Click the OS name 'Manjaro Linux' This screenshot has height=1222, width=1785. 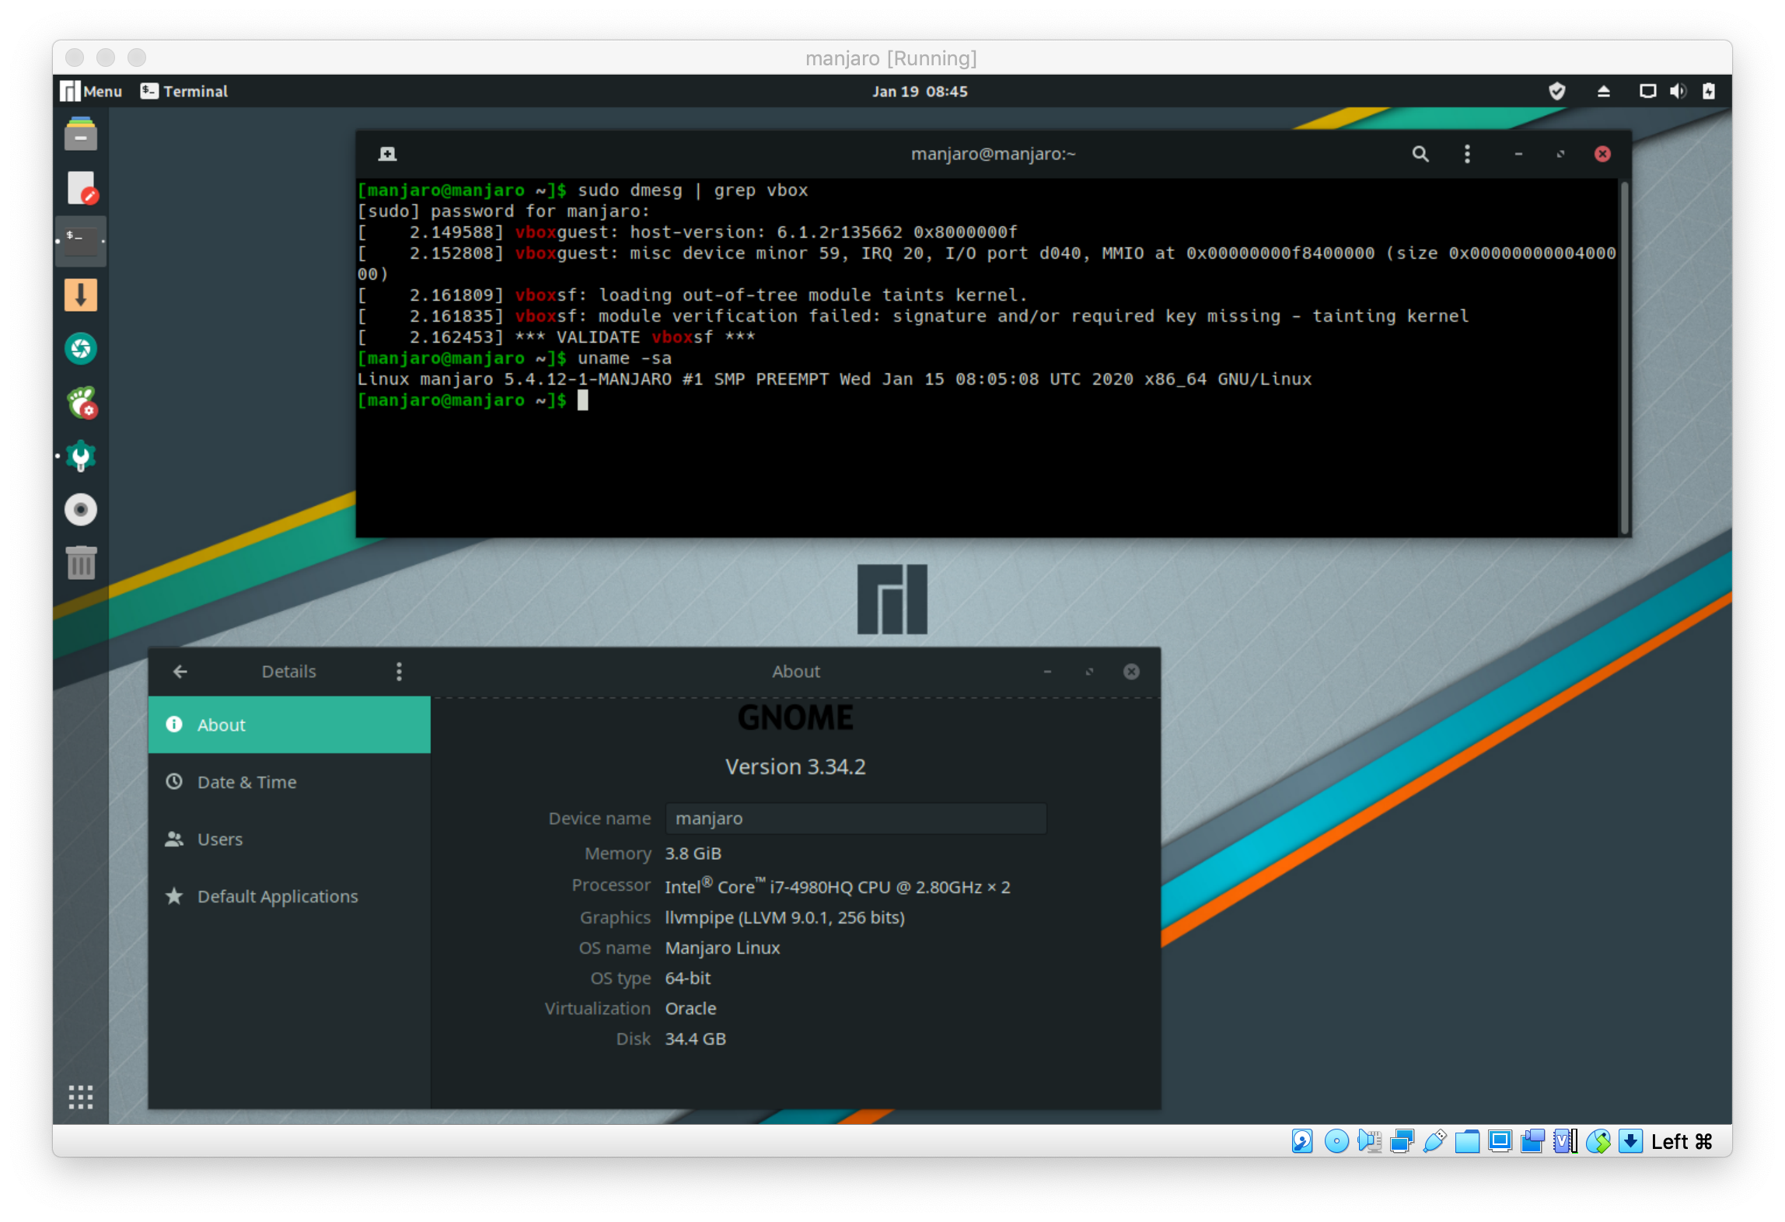tap(722, 948)
